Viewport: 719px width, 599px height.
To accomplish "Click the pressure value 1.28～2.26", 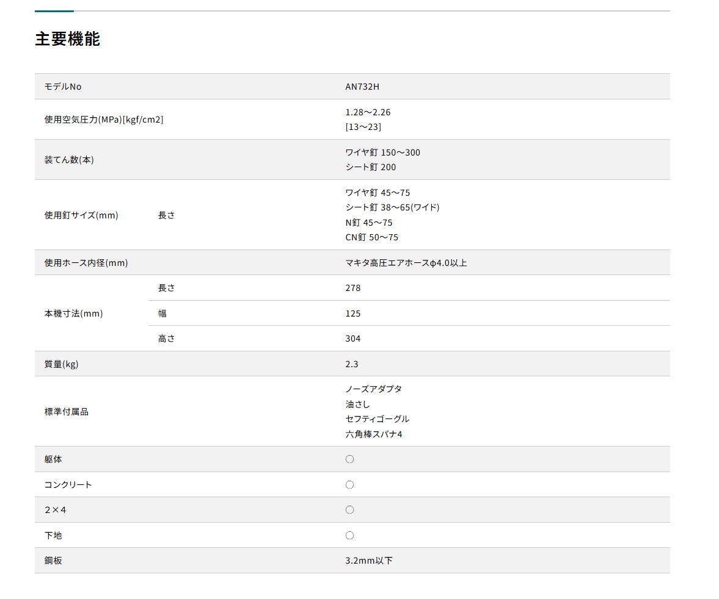I will click(368, 112).
